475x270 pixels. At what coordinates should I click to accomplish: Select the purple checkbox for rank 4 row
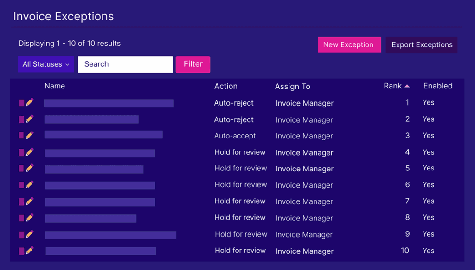21,152
